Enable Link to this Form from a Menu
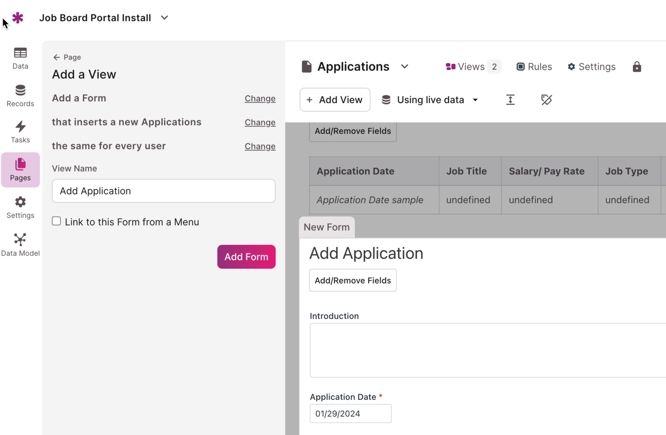Screen dimensions: 666x435 pos(56,221)
